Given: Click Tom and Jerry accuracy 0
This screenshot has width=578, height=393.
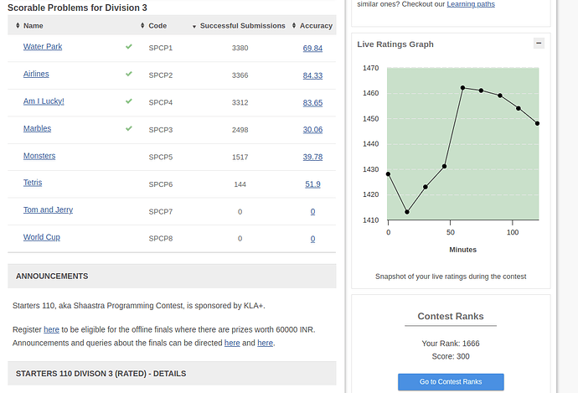Looking at the screenshot, I should [x=312, y=212].
